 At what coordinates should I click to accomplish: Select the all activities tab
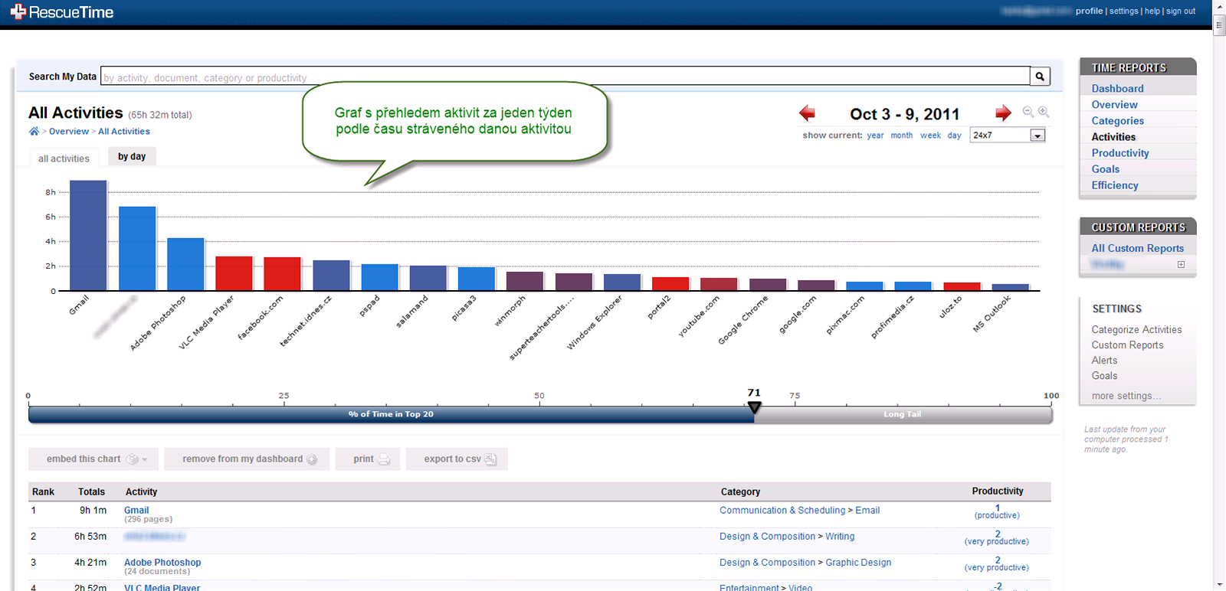64,158
